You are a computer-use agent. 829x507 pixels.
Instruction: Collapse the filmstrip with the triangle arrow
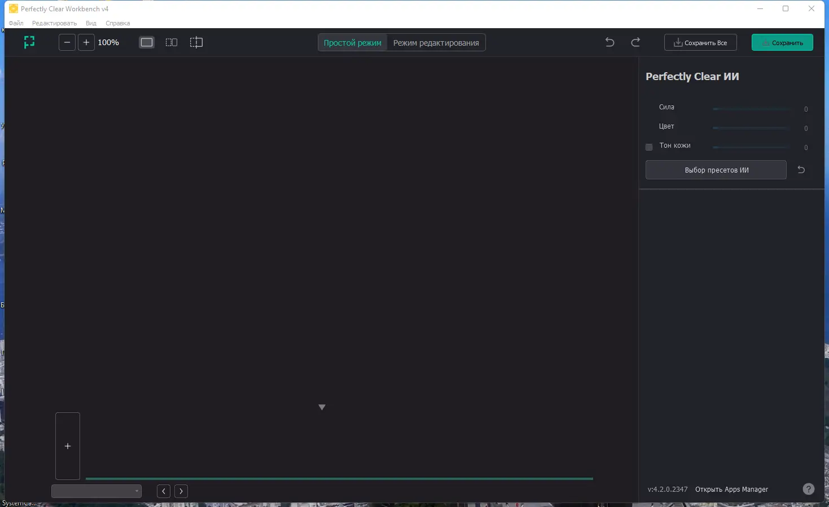(322, 407)
